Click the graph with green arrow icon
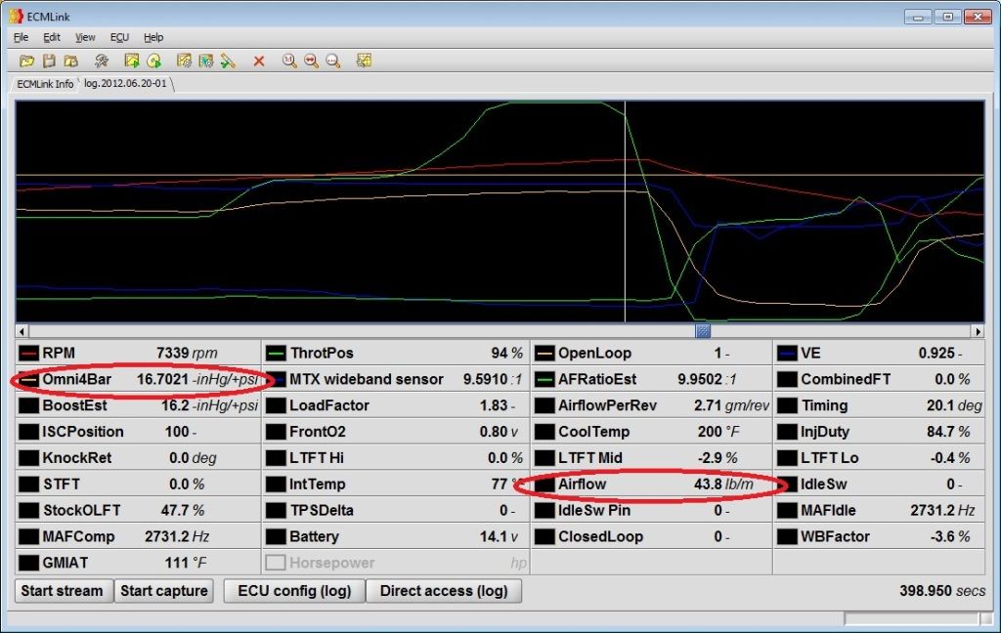This screenshot has height=633, width=1001. tap(132, 61)
